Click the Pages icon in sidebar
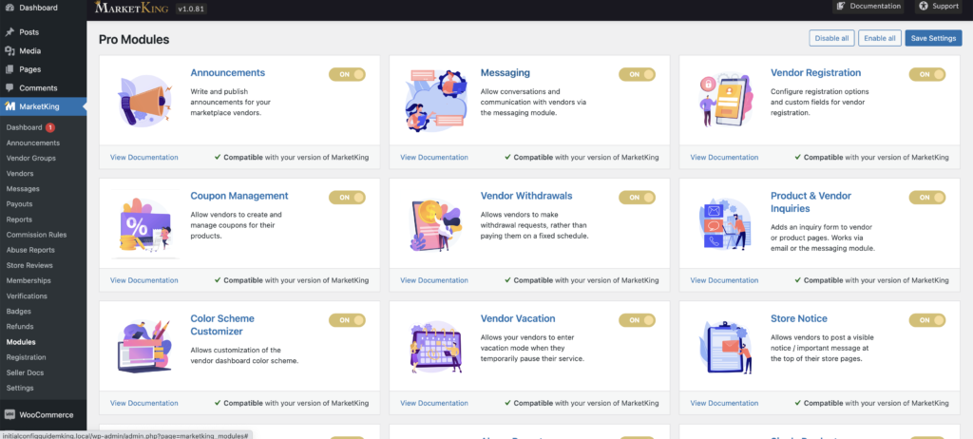The image size is (973, 439). pyautogui.click(x=10, y=69)
